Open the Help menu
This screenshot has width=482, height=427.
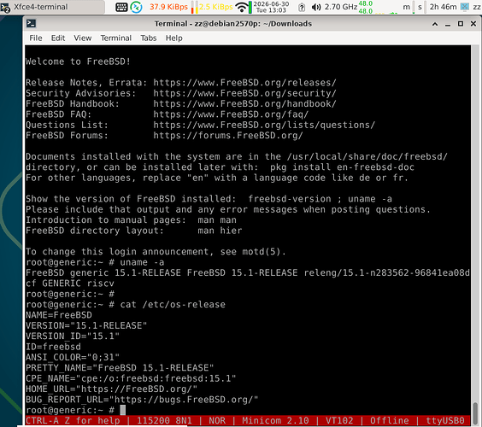click(174, 38)
